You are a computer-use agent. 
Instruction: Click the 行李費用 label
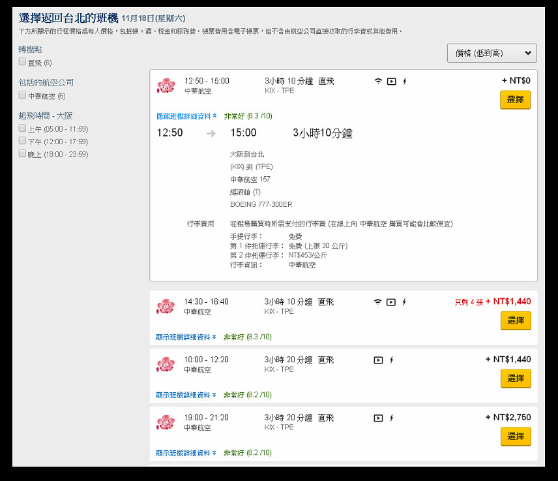(201, 224)
